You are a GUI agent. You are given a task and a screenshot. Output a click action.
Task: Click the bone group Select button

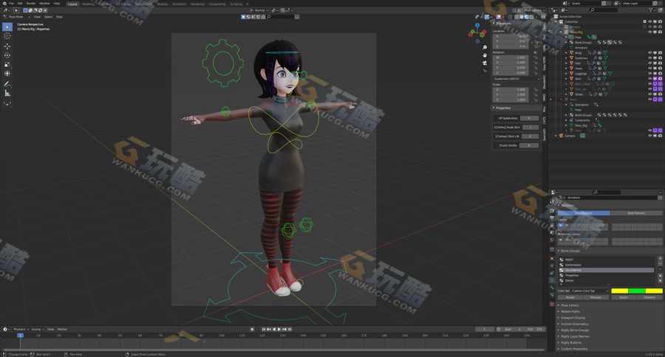624,297
